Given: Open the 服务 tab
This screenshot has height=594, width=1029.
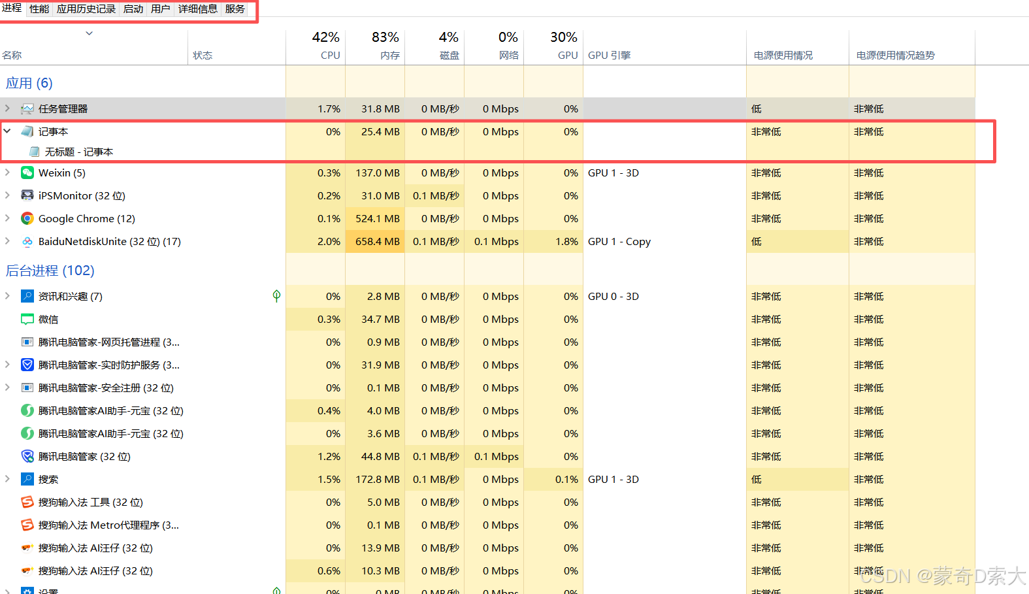Looking at the screenshot, I should pos(235,9).
